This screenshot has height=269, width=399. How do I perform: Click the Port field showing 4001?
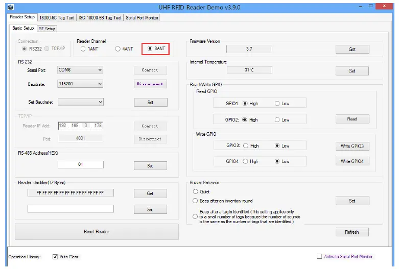coord(80,138)
